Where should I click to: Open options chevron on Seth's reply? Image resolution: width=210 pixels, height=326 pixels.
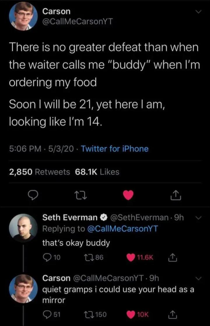click(x=198, y=217)
